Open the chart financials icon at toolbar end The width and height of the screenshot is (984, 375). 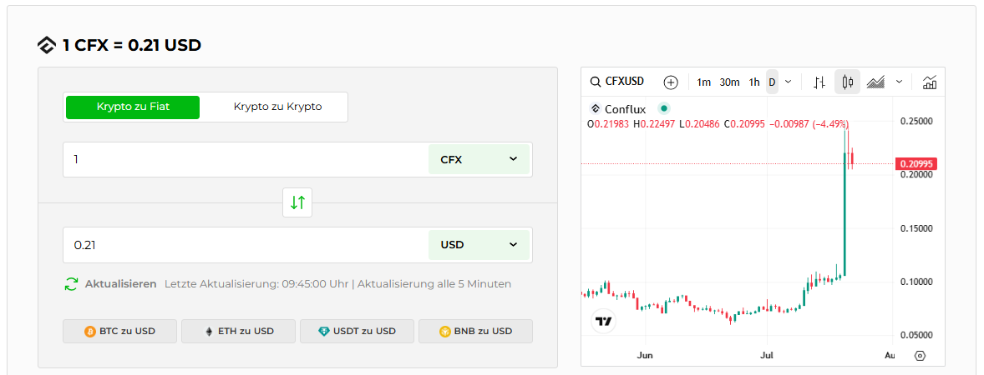tap(930, 82)
